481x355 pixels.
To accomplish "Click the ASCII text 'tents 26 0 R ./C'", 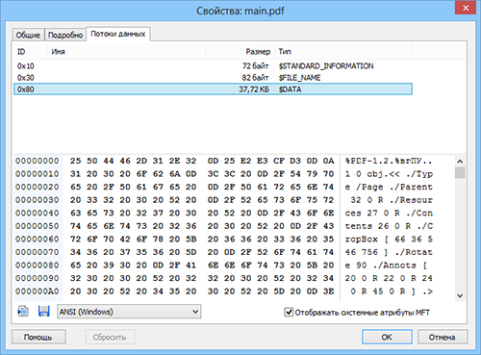I will point(389,226).
